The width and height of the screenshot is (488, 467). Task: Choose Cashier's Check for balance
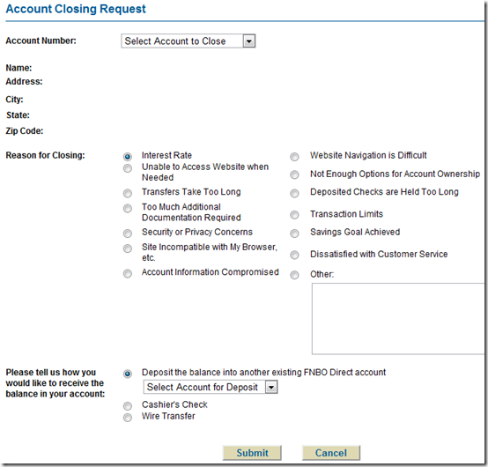pos(128,406)
